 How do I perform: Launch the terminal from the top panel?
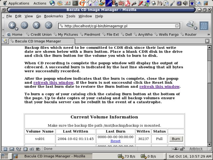click(75, 3)
